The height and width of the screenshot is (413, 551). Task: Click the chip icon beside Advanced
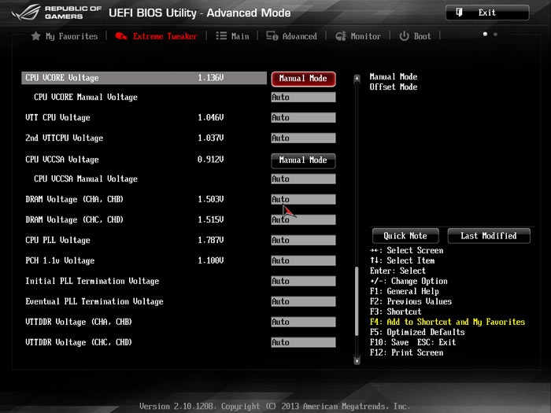point(272,36)
